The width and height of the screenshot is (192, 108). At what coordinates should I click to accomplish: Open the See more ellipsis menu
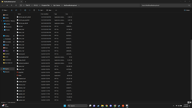[x=56, y=10]
